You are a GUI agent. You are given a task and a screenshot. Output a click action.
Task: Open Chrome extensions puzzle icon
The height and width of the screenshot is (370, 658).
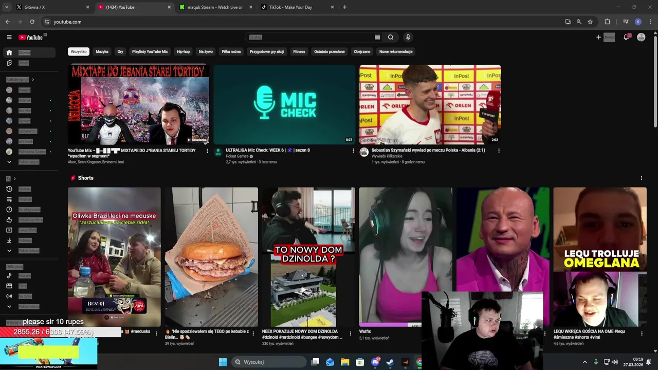click(607, 22)
